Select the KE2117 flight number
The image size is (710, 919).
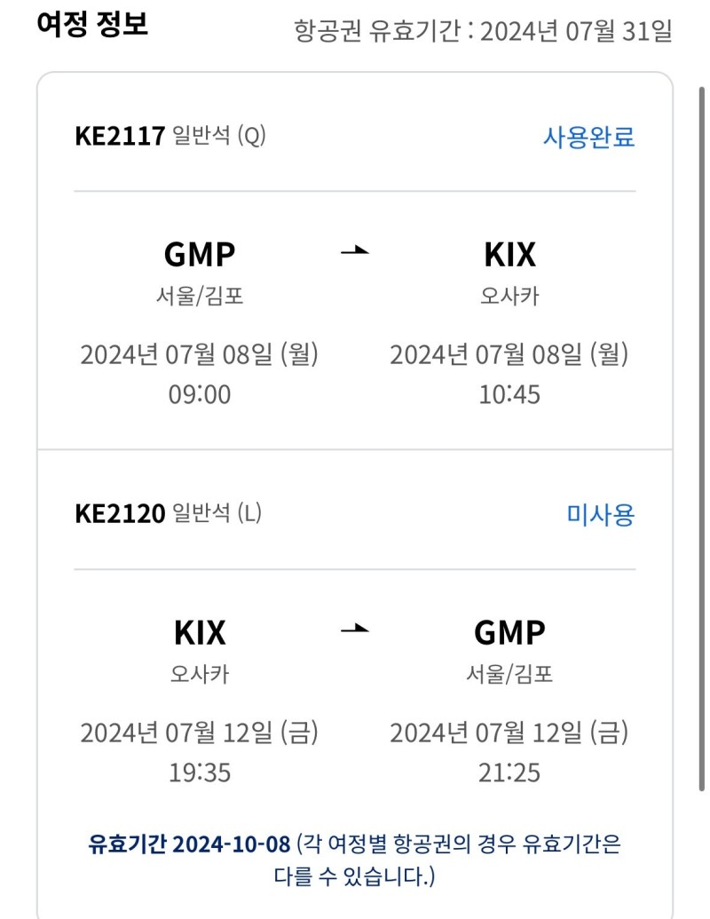(120, 136)
